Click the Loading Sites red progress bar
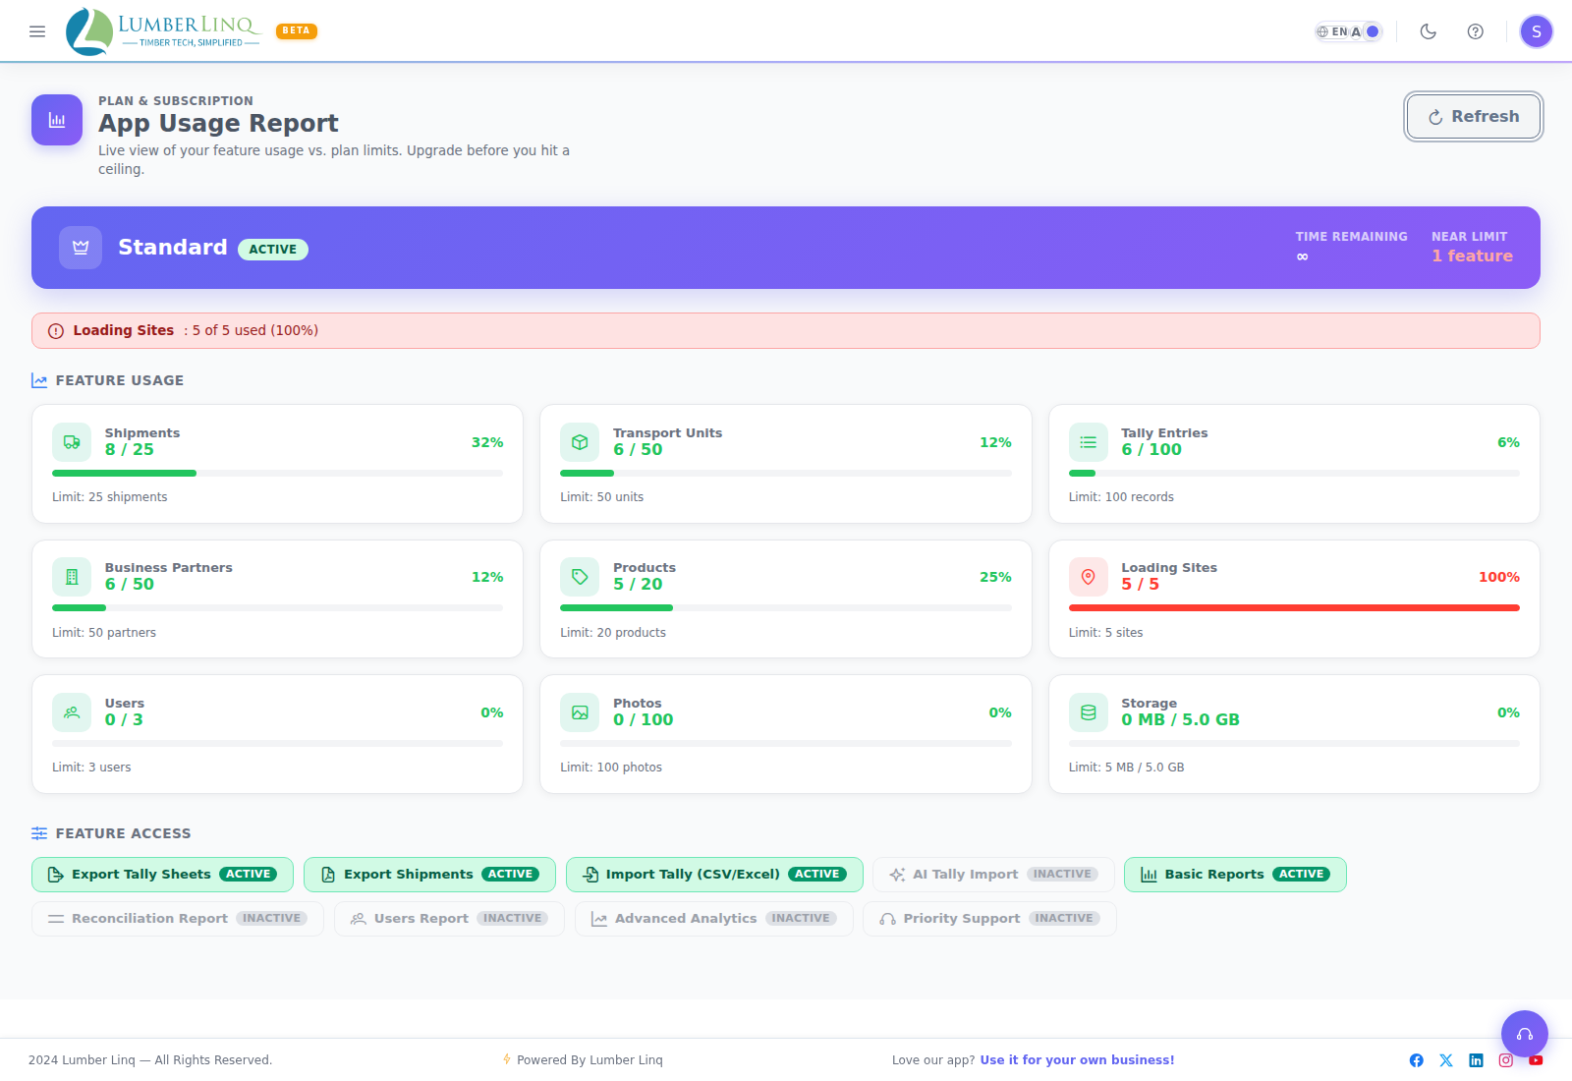Image resolution: width=1572 pixels, height=1081 pixels. pos(1294,607)
